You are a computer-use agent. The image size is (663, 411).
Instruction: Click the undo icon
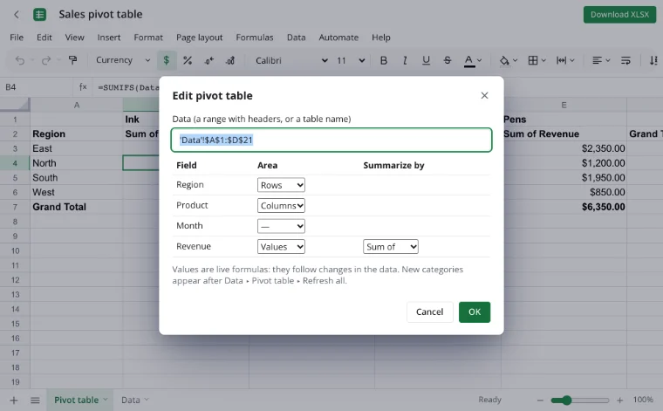click(20, 60)
